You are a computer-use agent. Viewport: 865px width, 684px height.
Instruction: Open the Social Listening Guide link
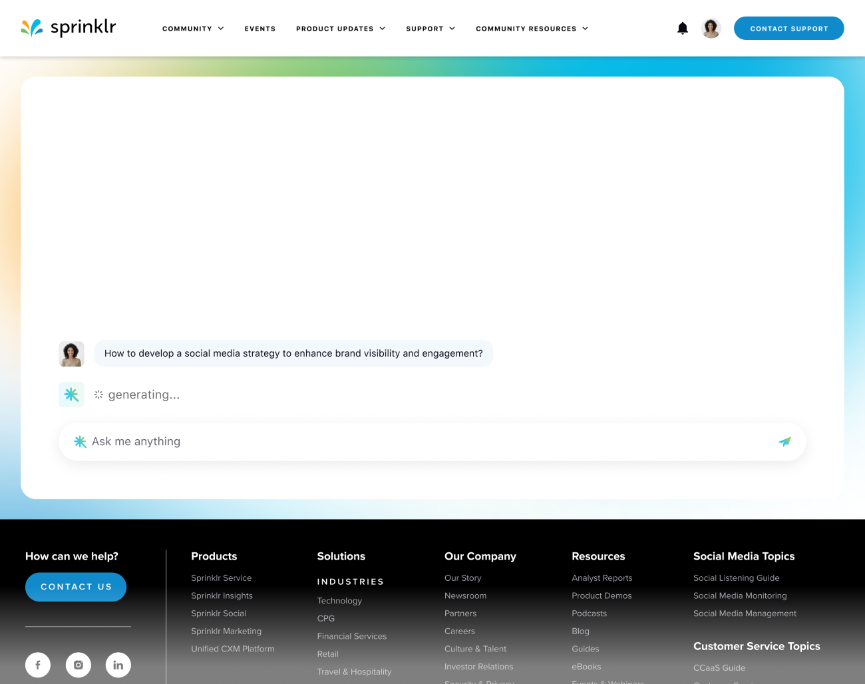pos(736,578)
